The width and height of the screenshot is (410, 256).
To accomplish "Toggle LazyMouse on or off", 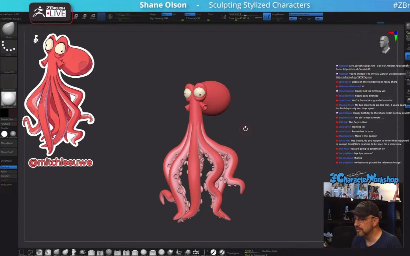I will click(x=278, y=14).
